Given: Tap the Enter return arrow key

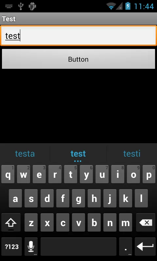Looking at the screenshot, I should pyautogui.click(x=145, y=246).
